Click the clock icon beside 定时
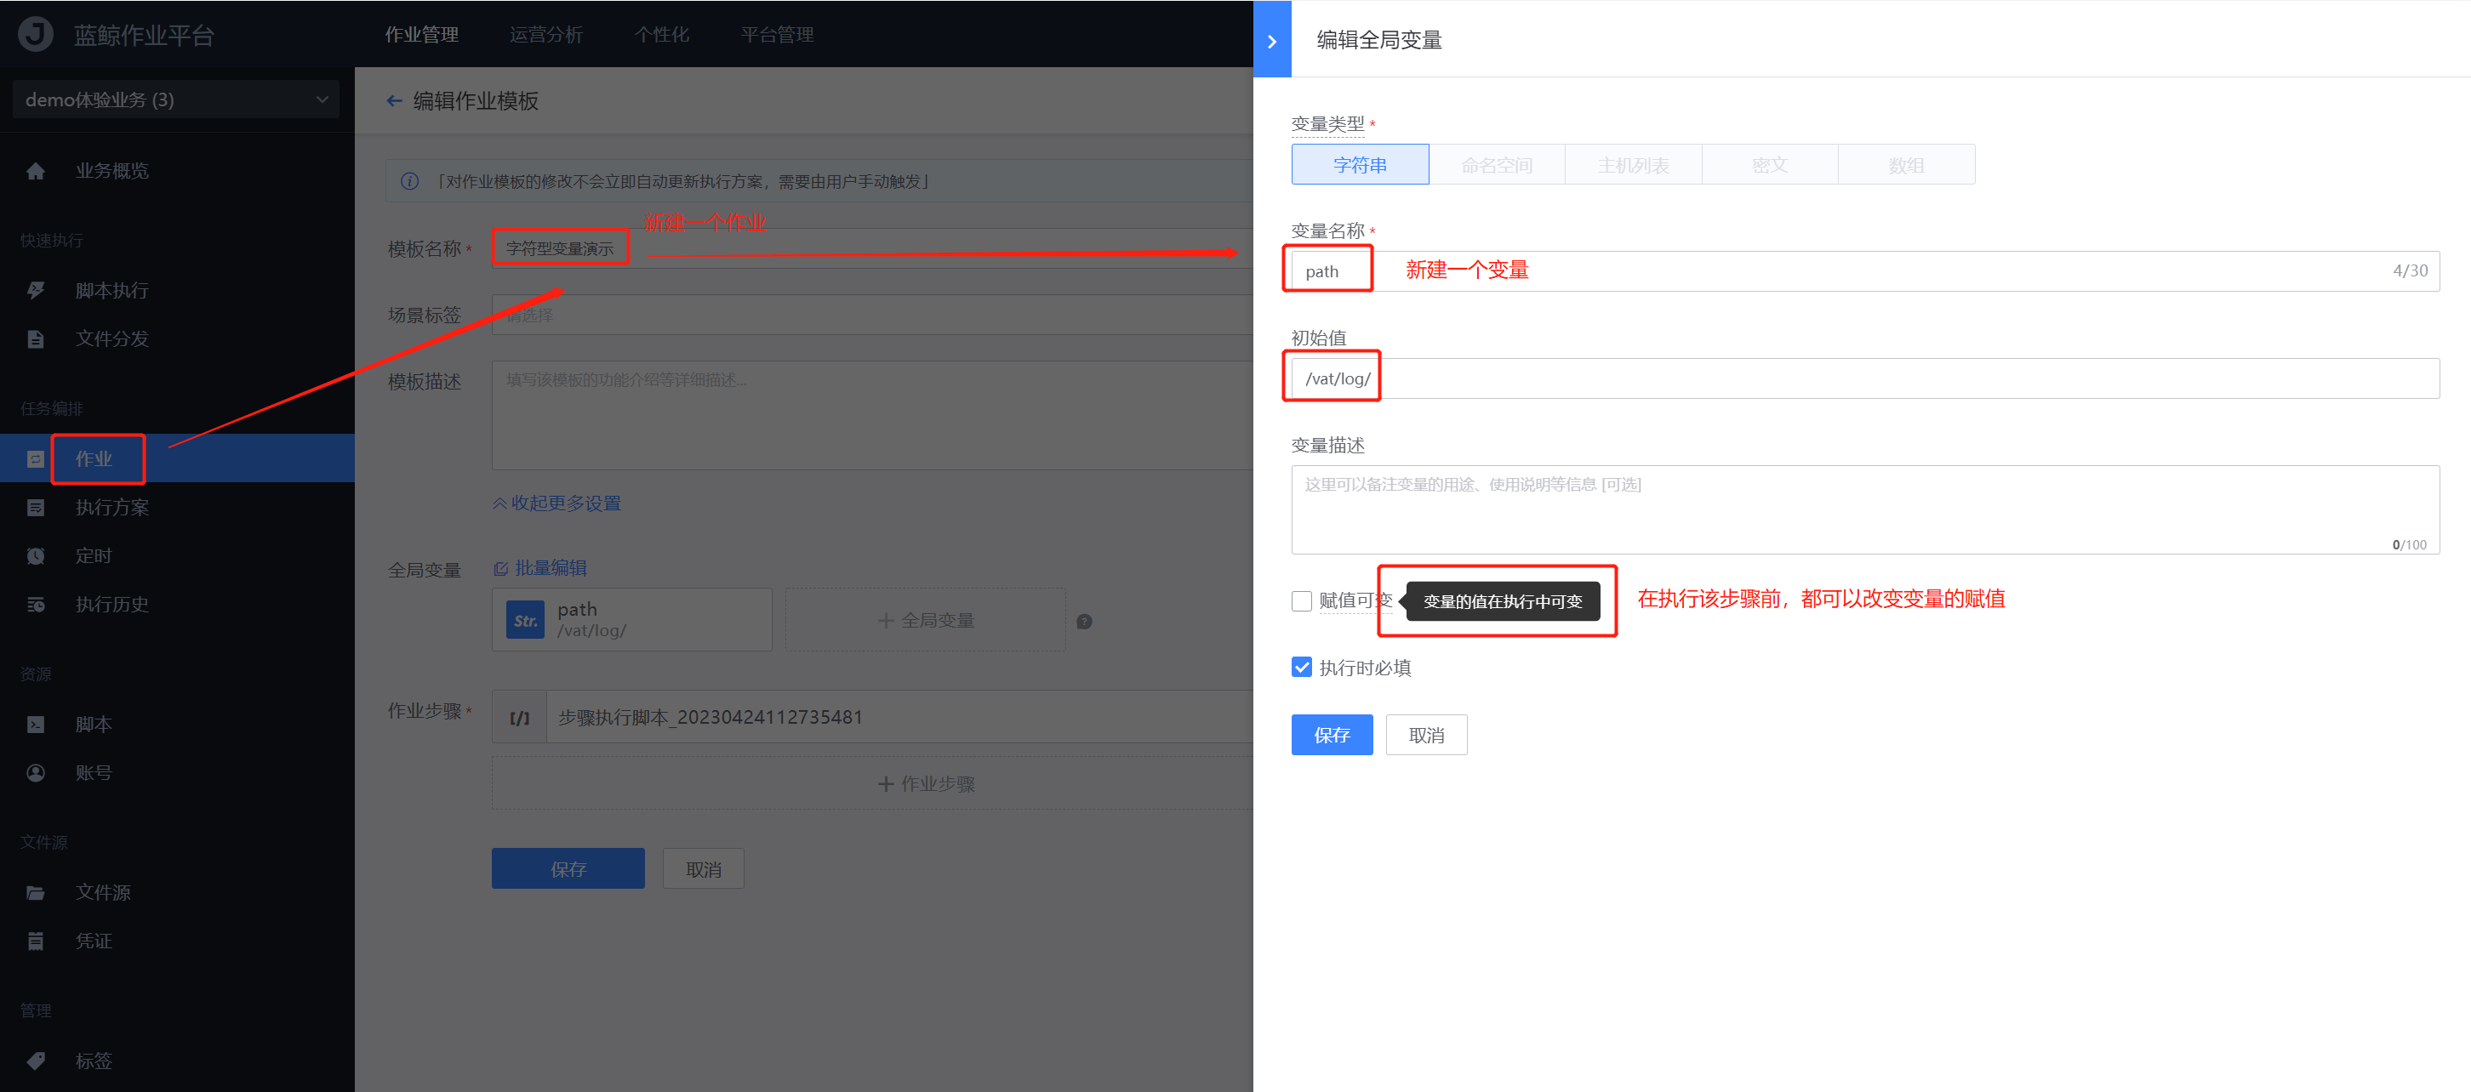 pyautogui.click(x=36, y=556)
